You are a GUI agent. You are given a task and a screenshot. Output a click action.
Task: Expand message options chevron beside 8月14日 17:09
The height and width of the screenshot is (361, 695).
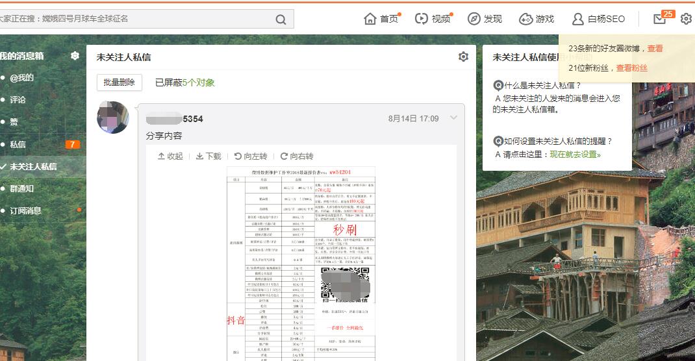[x=453, y=118]
